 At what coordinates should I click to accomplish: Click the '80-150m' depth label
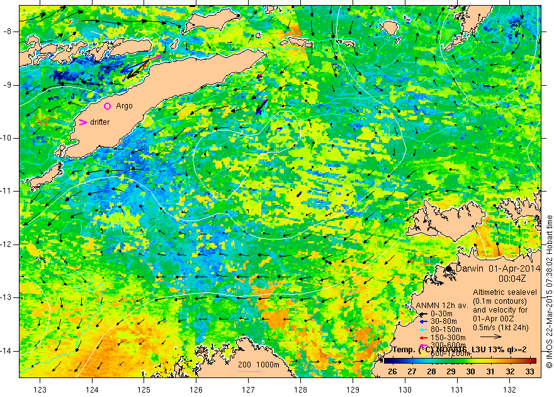(x=446, y=330)
